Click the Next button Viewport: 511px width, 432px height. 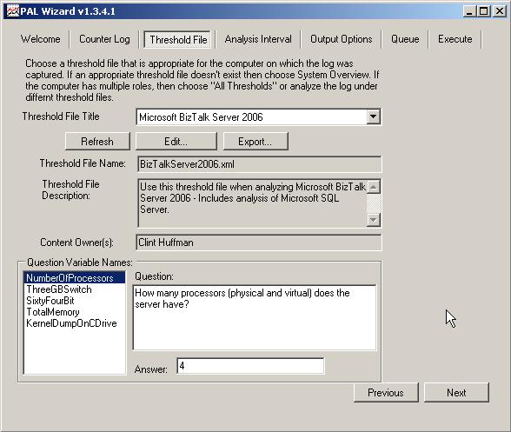tap(456, 393)
